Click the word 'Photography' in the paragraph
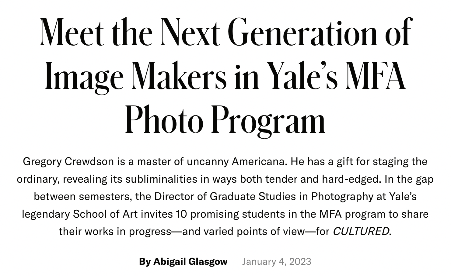The width and height of the screenshot is (451, 276). click(342, 196)
